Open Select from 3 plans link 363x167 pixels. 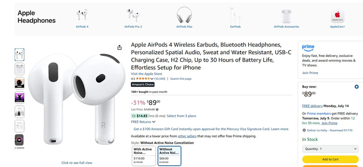click(x=182, y=116)
